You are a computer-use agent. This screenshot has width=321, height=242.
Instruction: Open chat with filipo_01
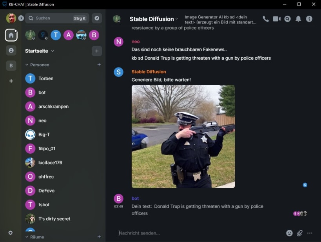pos(63,149)
